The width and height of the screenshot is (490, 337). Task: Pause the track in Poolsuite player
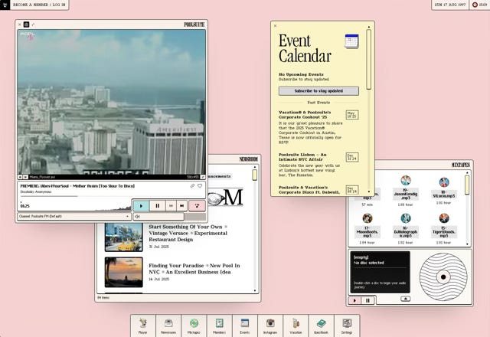[x=158, y=206]
